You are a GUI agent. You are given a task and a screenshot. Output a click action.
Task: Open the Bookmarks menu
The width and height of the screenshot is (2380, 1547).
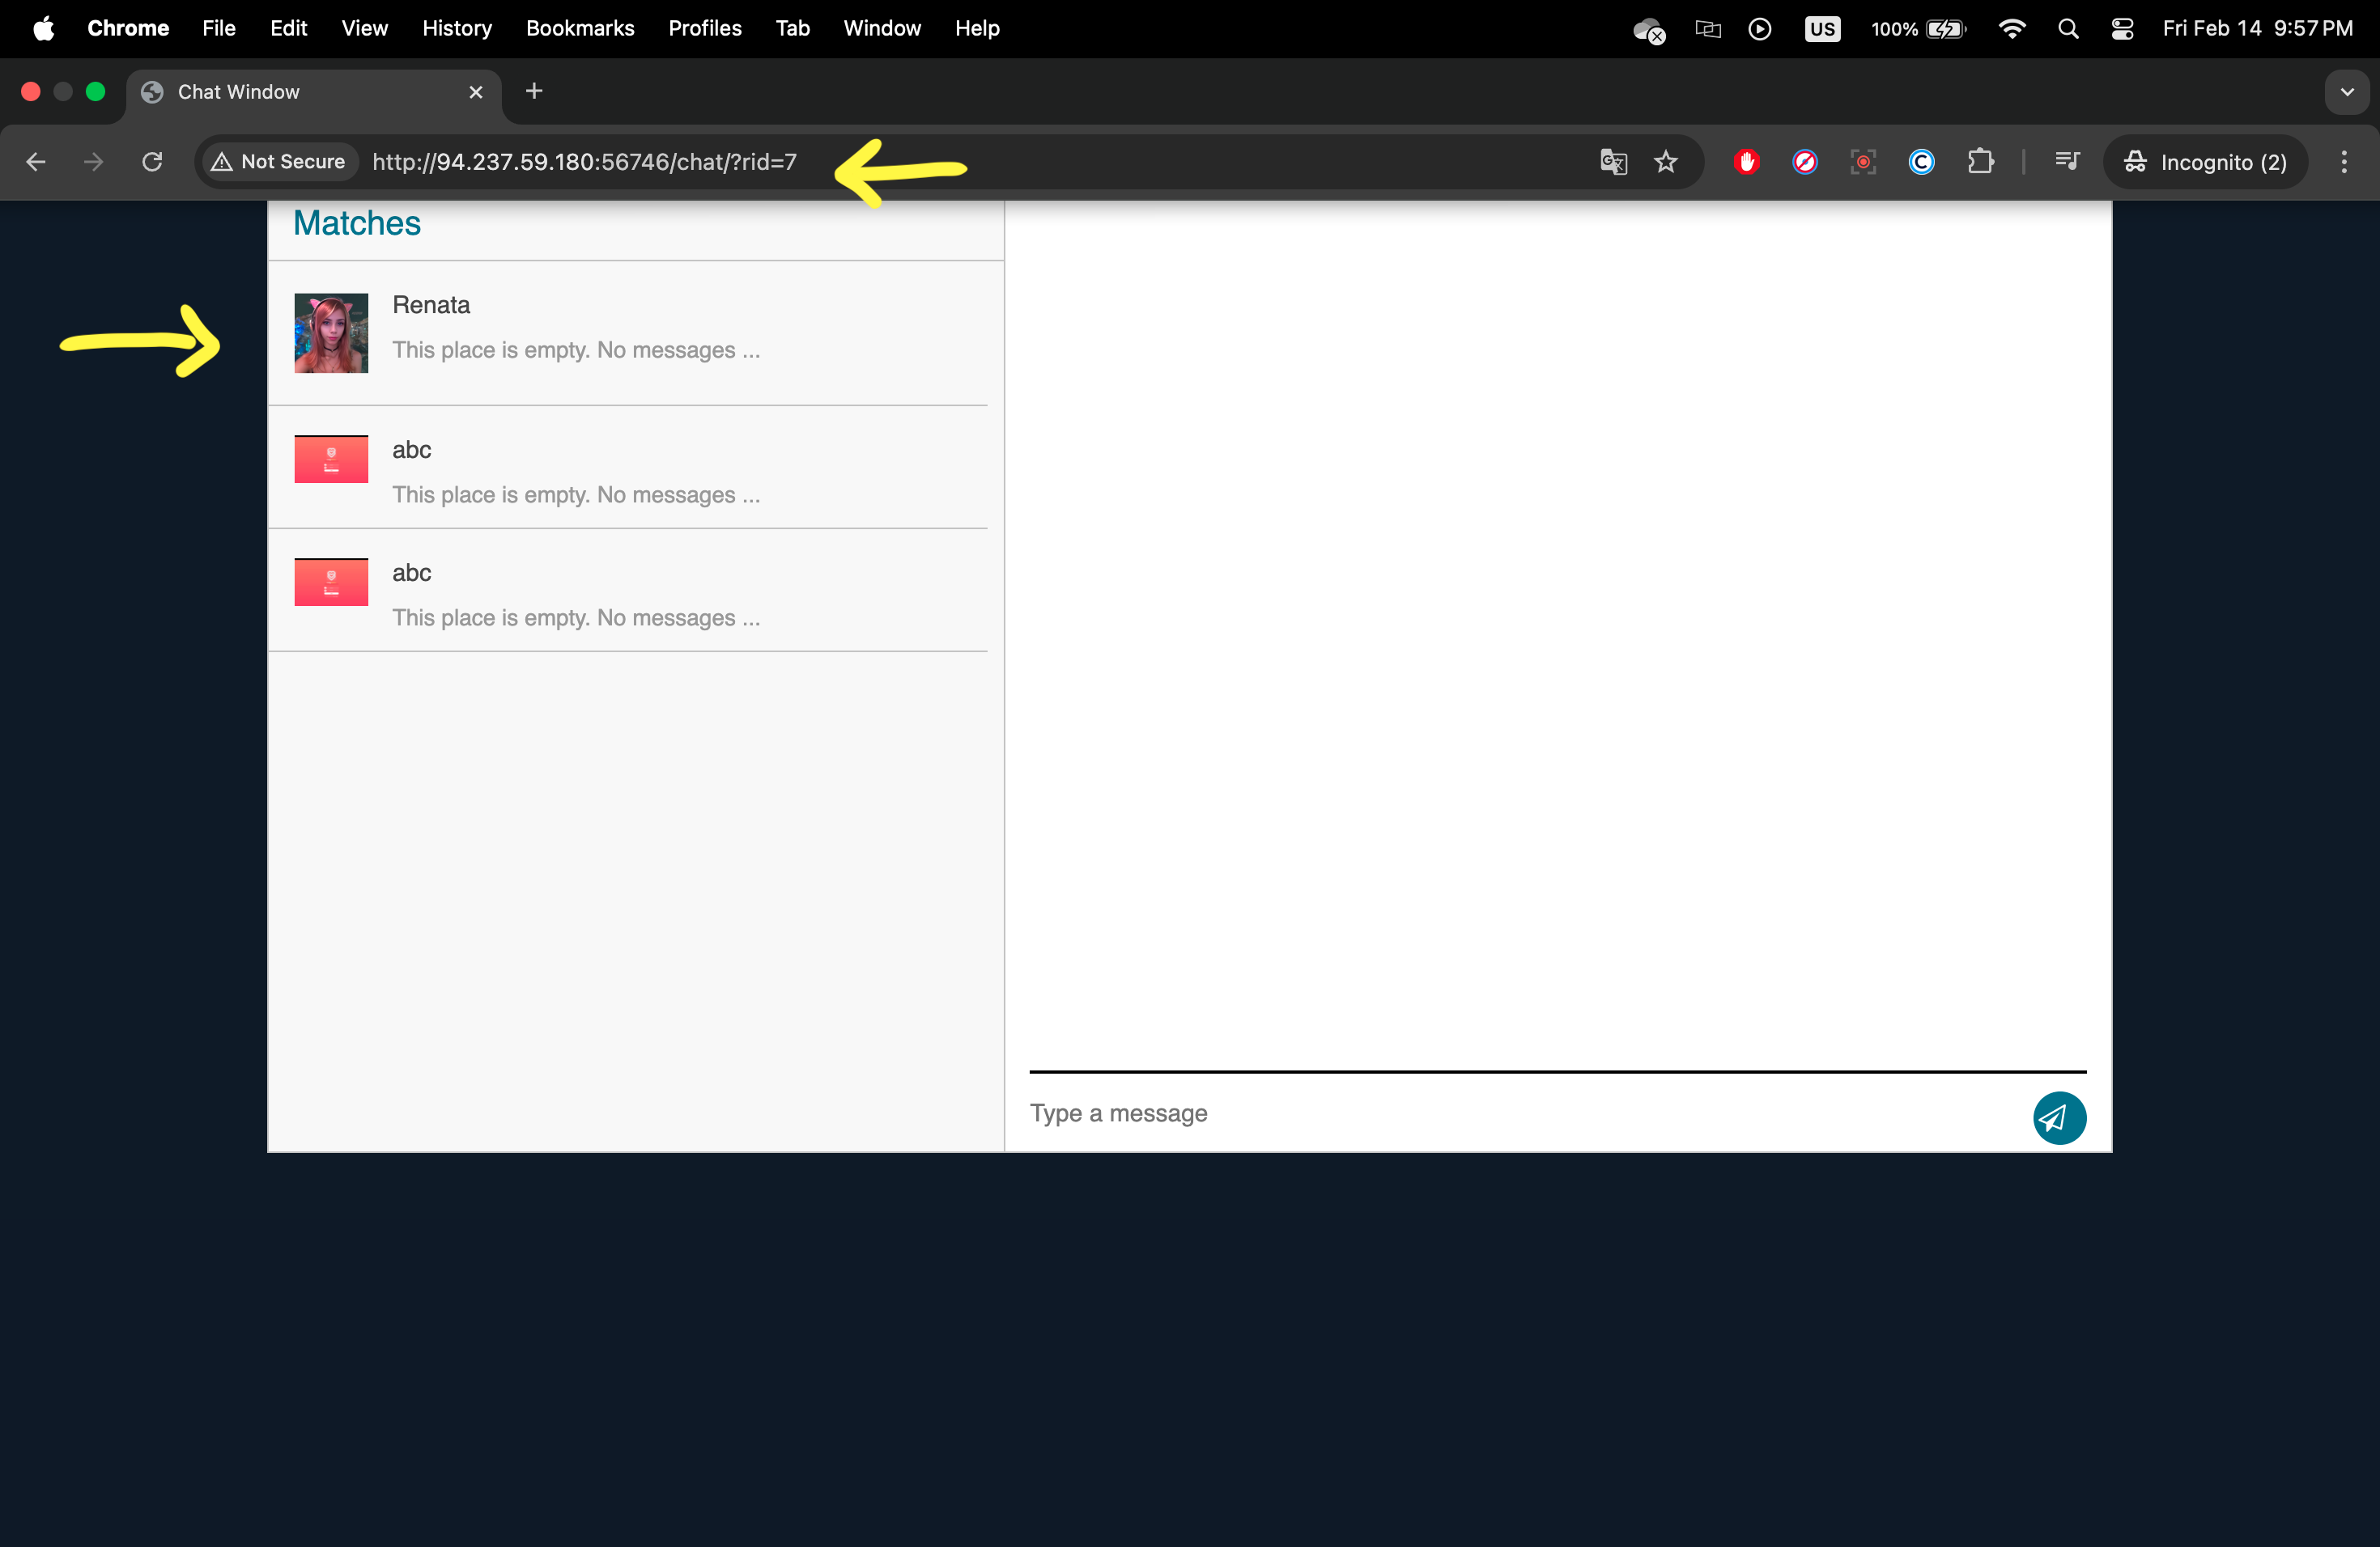[x=580, y=28]
